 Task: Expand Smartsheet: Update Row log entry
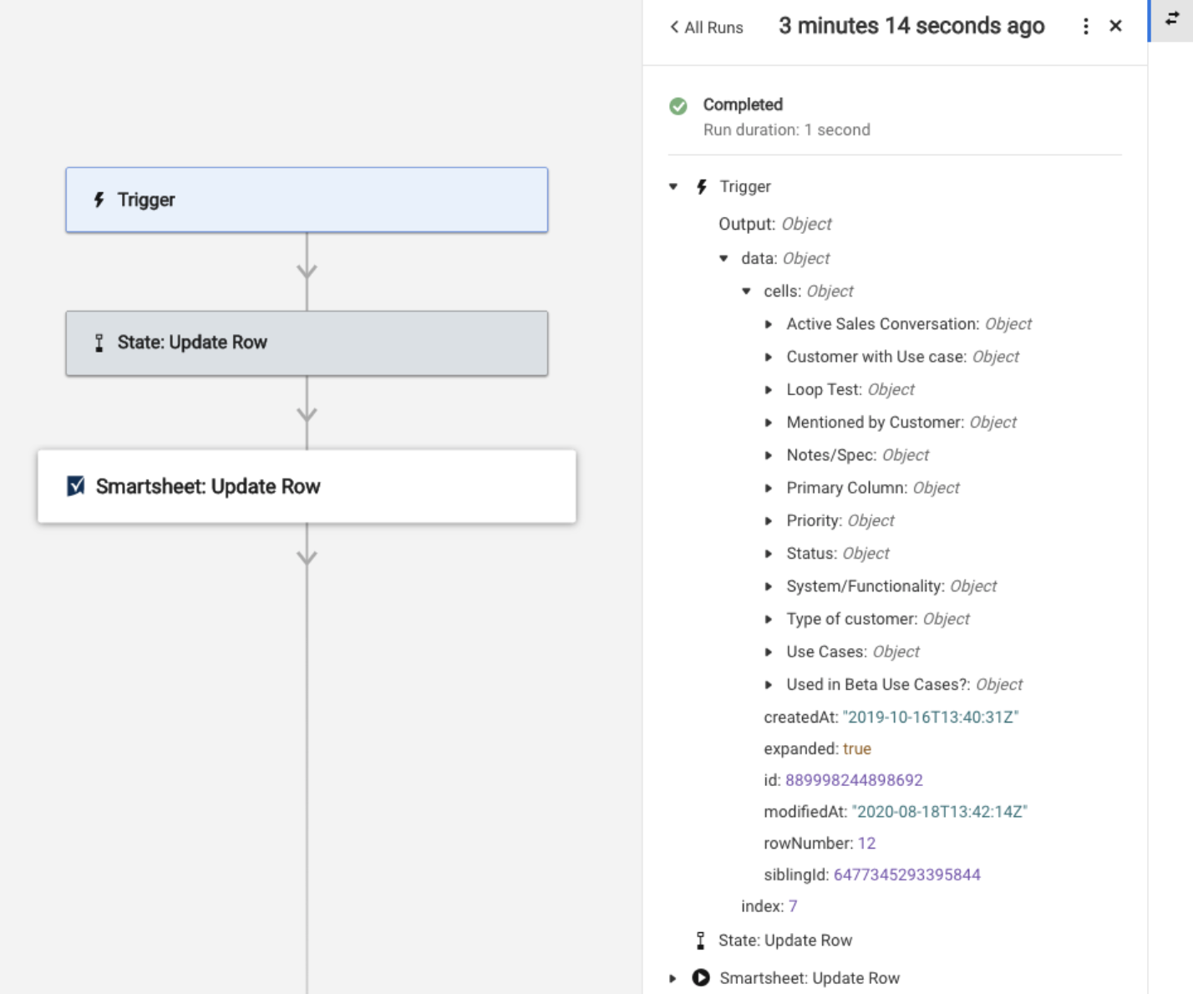coord(673,978)
